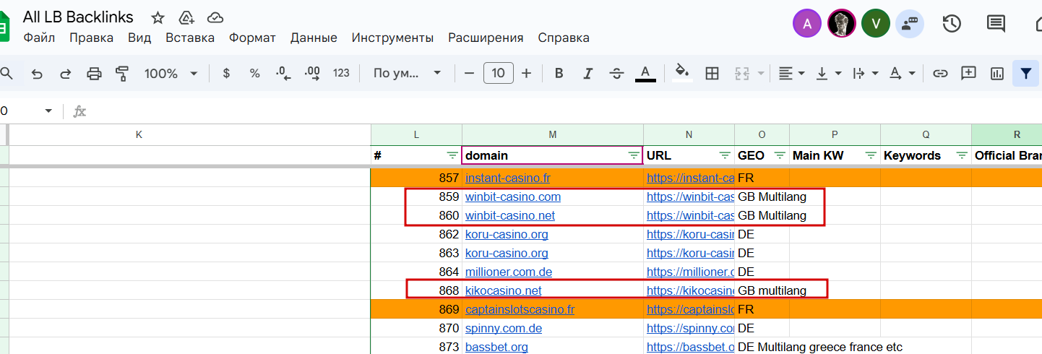Increase decimal places
Image resolution: width=1042 pixels, height=354 pixels.
pyautogui.click(x=312, y=73)
